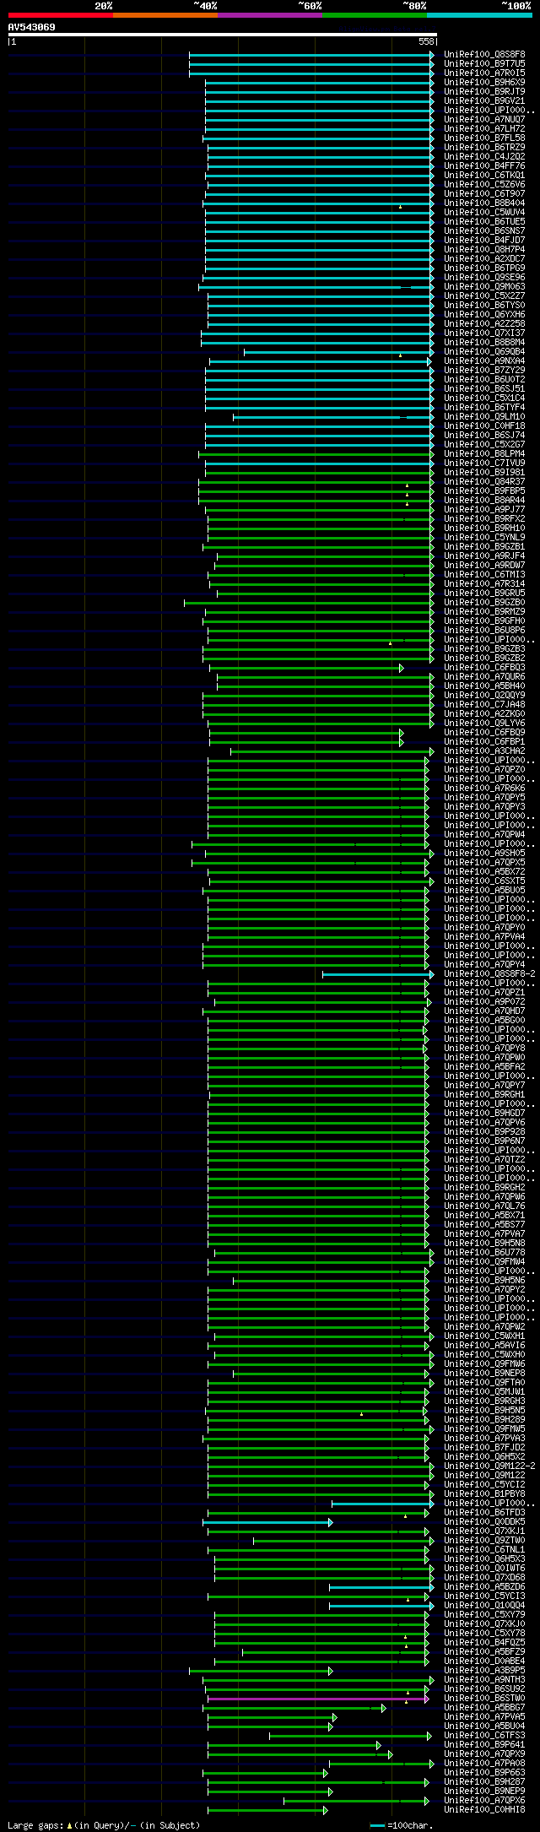Open hit label UniRef100_B7ZY29
The width and height of the screenshot is (540, 1832).
point(484,370)
